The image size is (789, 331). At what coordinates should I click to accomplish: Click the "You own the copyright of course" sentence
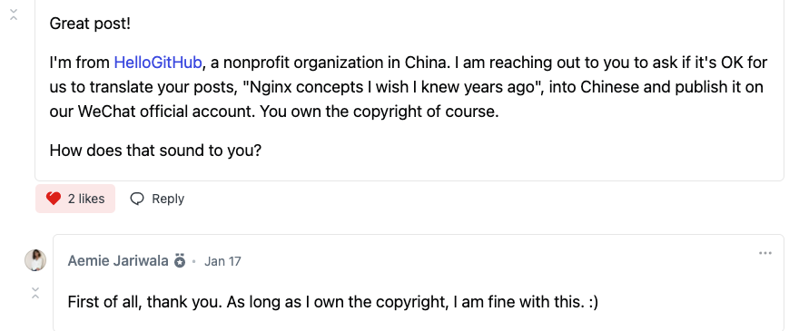point(380,111)
